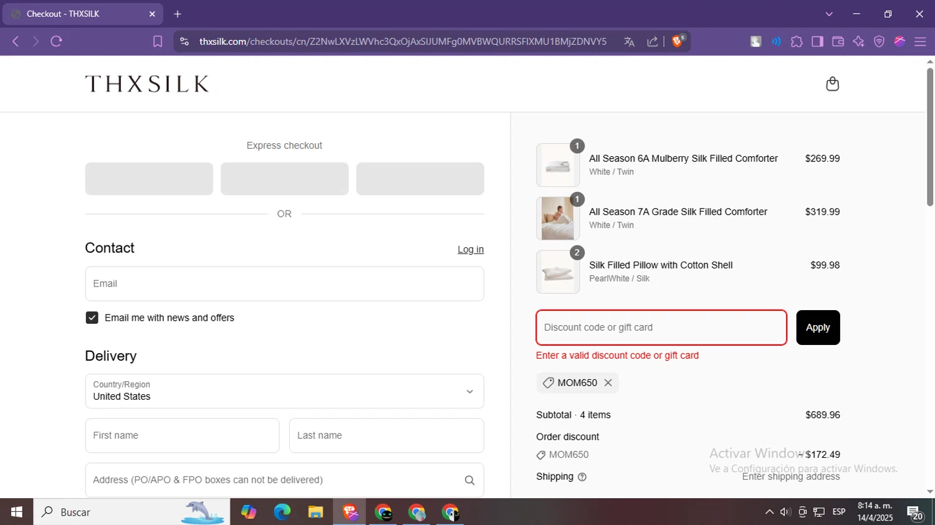
Task: Open Brave Shields lion icon
Action: [x=678, y=41]
